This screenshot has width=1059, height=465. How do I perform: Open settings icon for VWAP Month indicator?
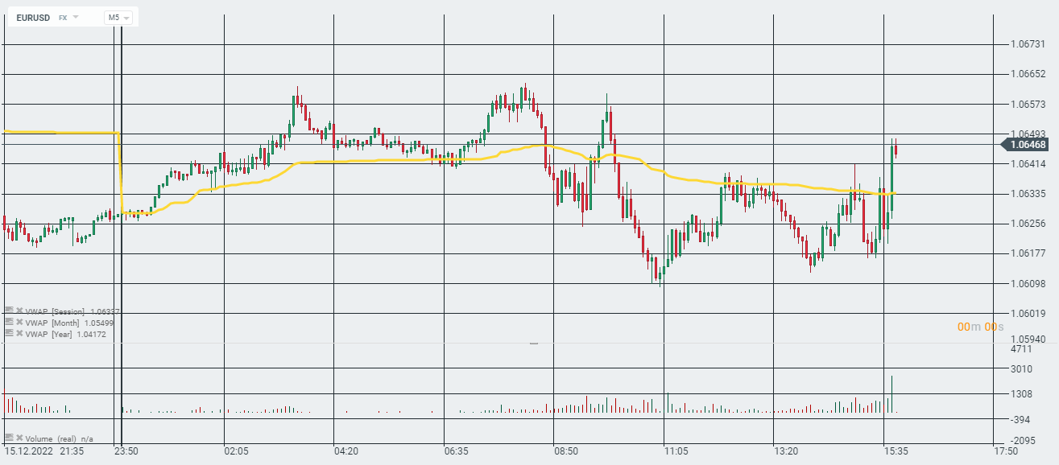tap(9, 322)
